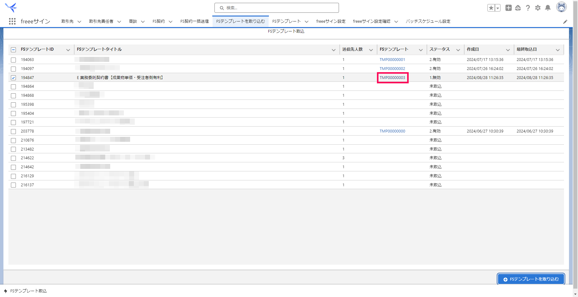Open the Setup gear menu

538,8
